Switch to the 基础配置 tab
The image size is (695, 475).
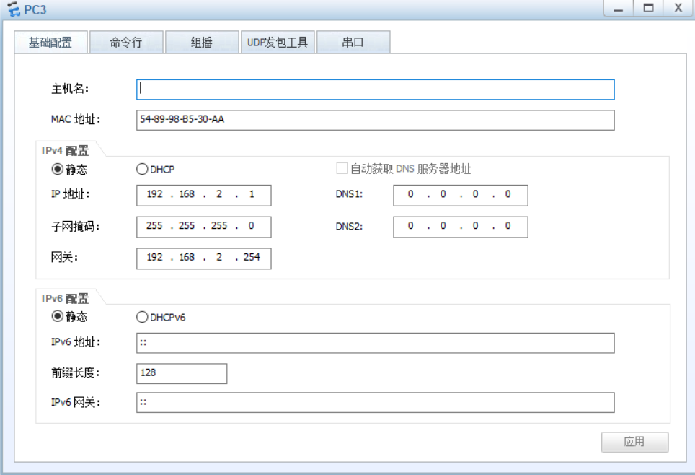(50, 42)
